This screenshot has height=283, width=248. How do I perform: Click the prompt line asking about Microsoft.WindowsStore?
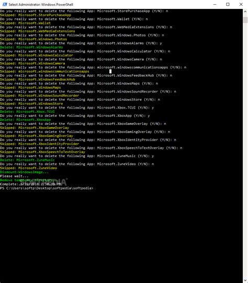point(80,100)
